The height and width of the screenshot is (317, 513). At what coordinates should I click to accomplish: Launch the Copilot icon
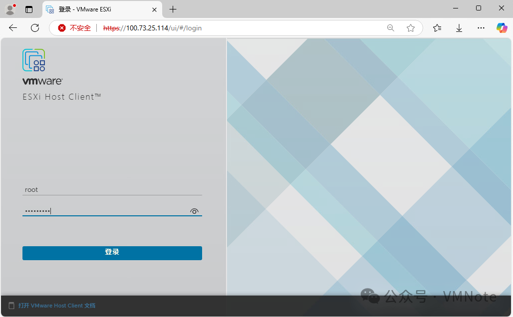502,28
